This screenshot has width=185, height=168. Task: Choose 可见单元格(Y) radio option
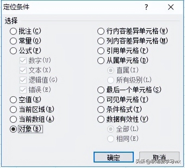(x=101, y=99)
